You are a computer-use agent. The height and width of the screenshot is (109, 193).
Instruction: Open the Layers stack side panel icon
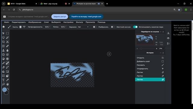coord(168,38)
